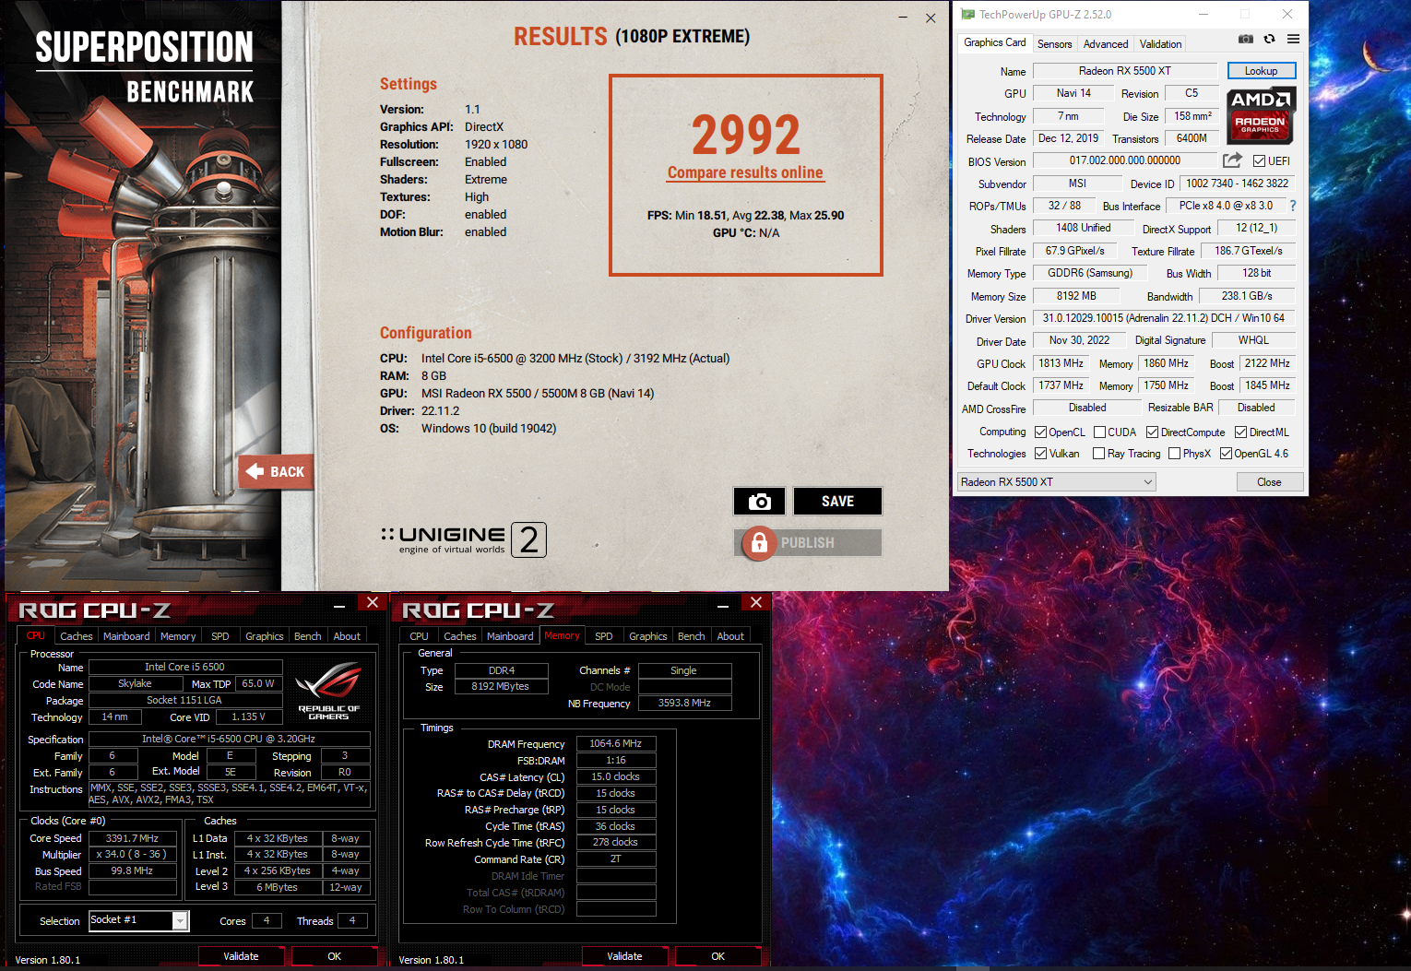
Task: Toggle the PhysX checkbox
Action: (1174, 454)
